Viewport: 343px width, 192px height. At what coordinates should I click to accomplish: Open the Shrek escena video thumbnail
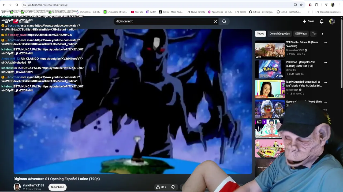coord(270,109)
